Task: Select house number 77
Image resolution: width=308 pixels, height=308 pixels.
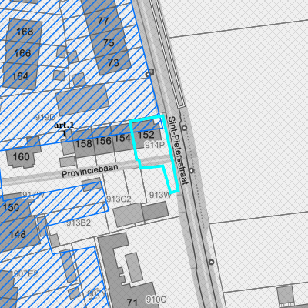Action: point(103,21)
